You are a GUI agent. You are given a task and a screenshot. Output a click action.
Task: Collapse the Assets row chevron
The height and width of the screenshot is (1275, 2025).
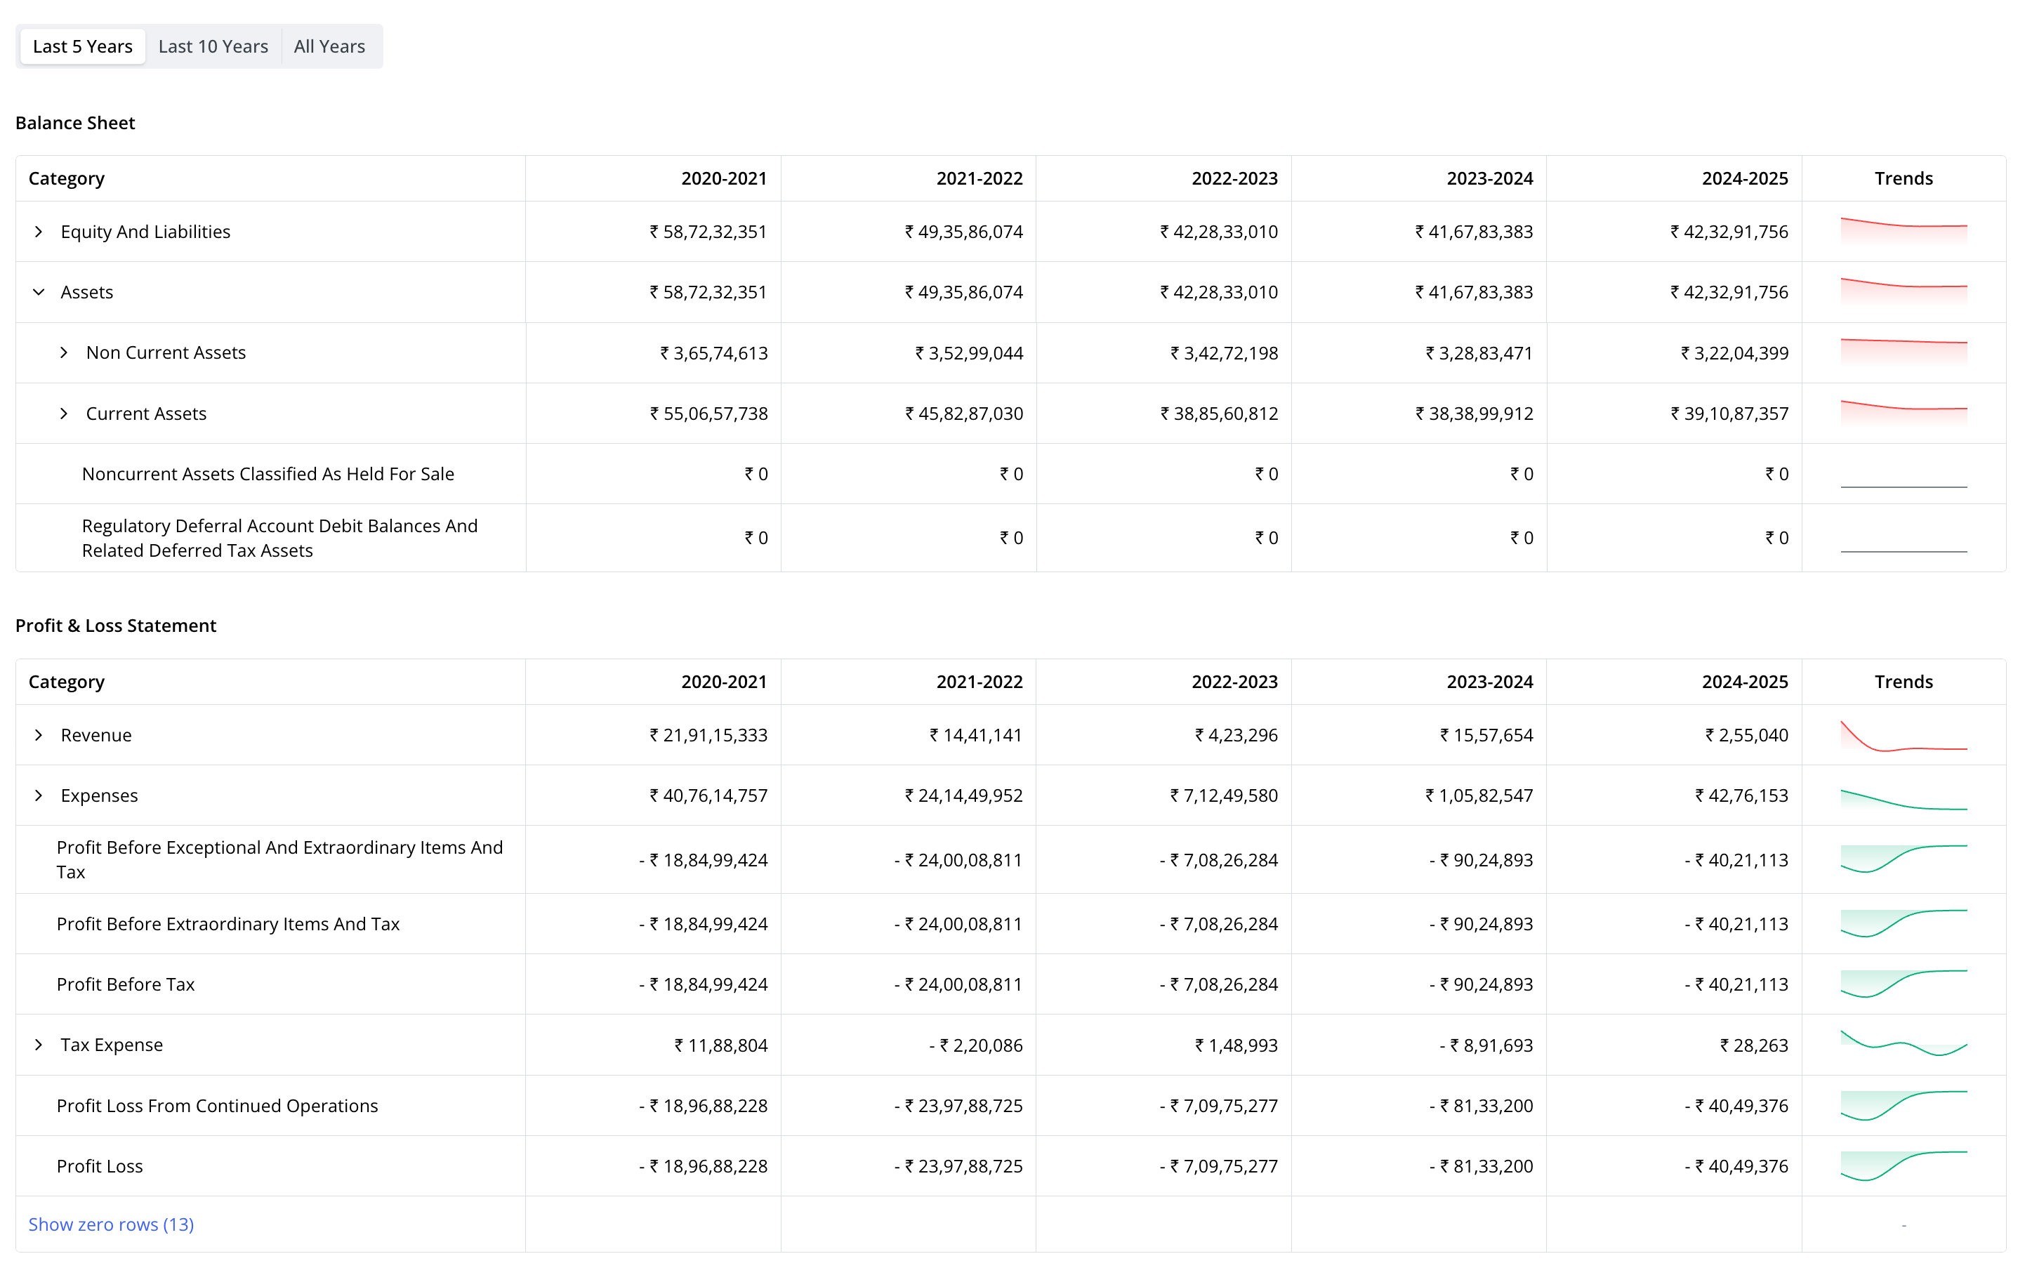(39, 292)
